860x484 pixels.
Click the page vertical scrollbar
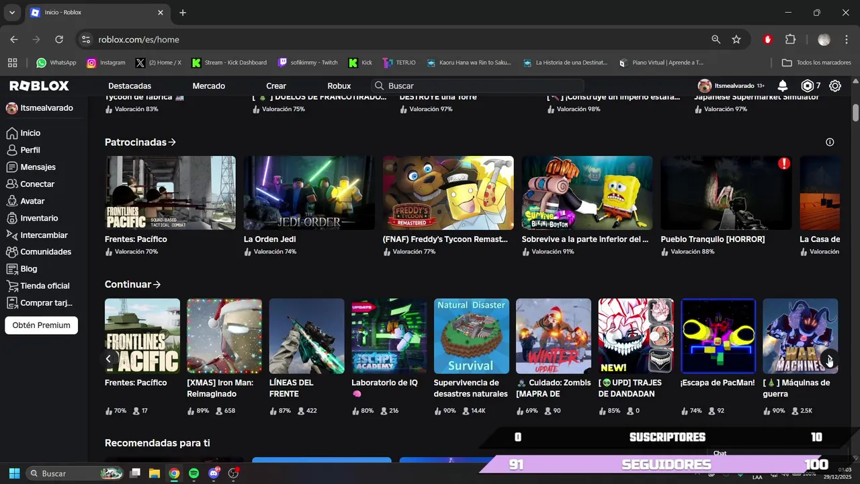(x=855, y=113)
